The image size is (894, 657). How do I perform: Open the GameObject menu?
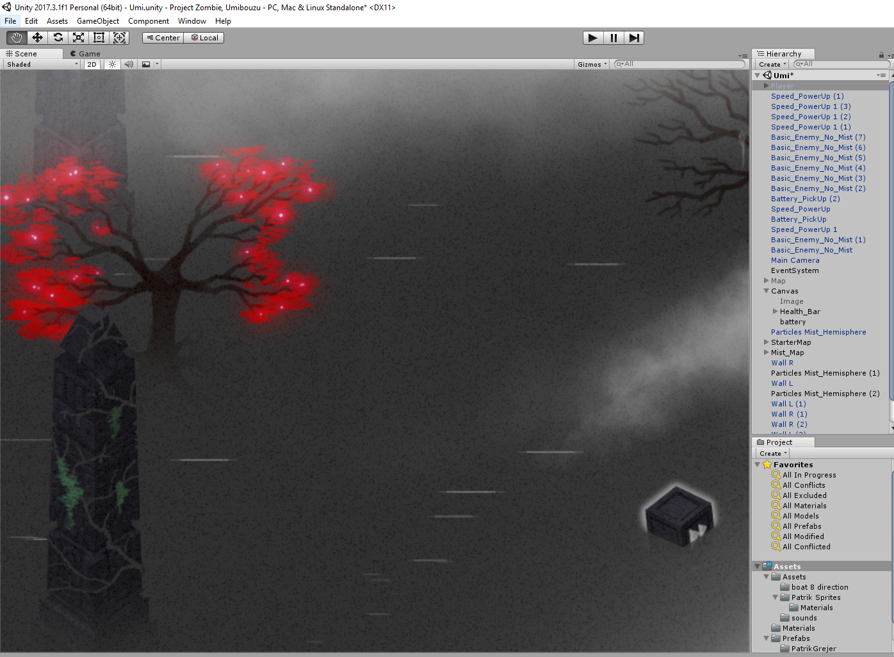click(x=97, y=21)
